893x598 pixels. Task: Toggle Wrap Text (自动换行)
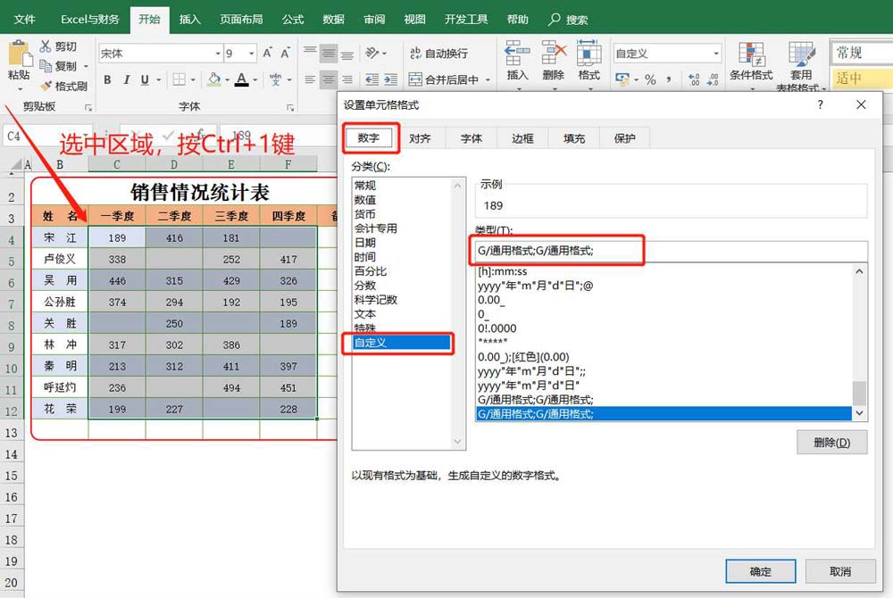click(x=439, y=53)
